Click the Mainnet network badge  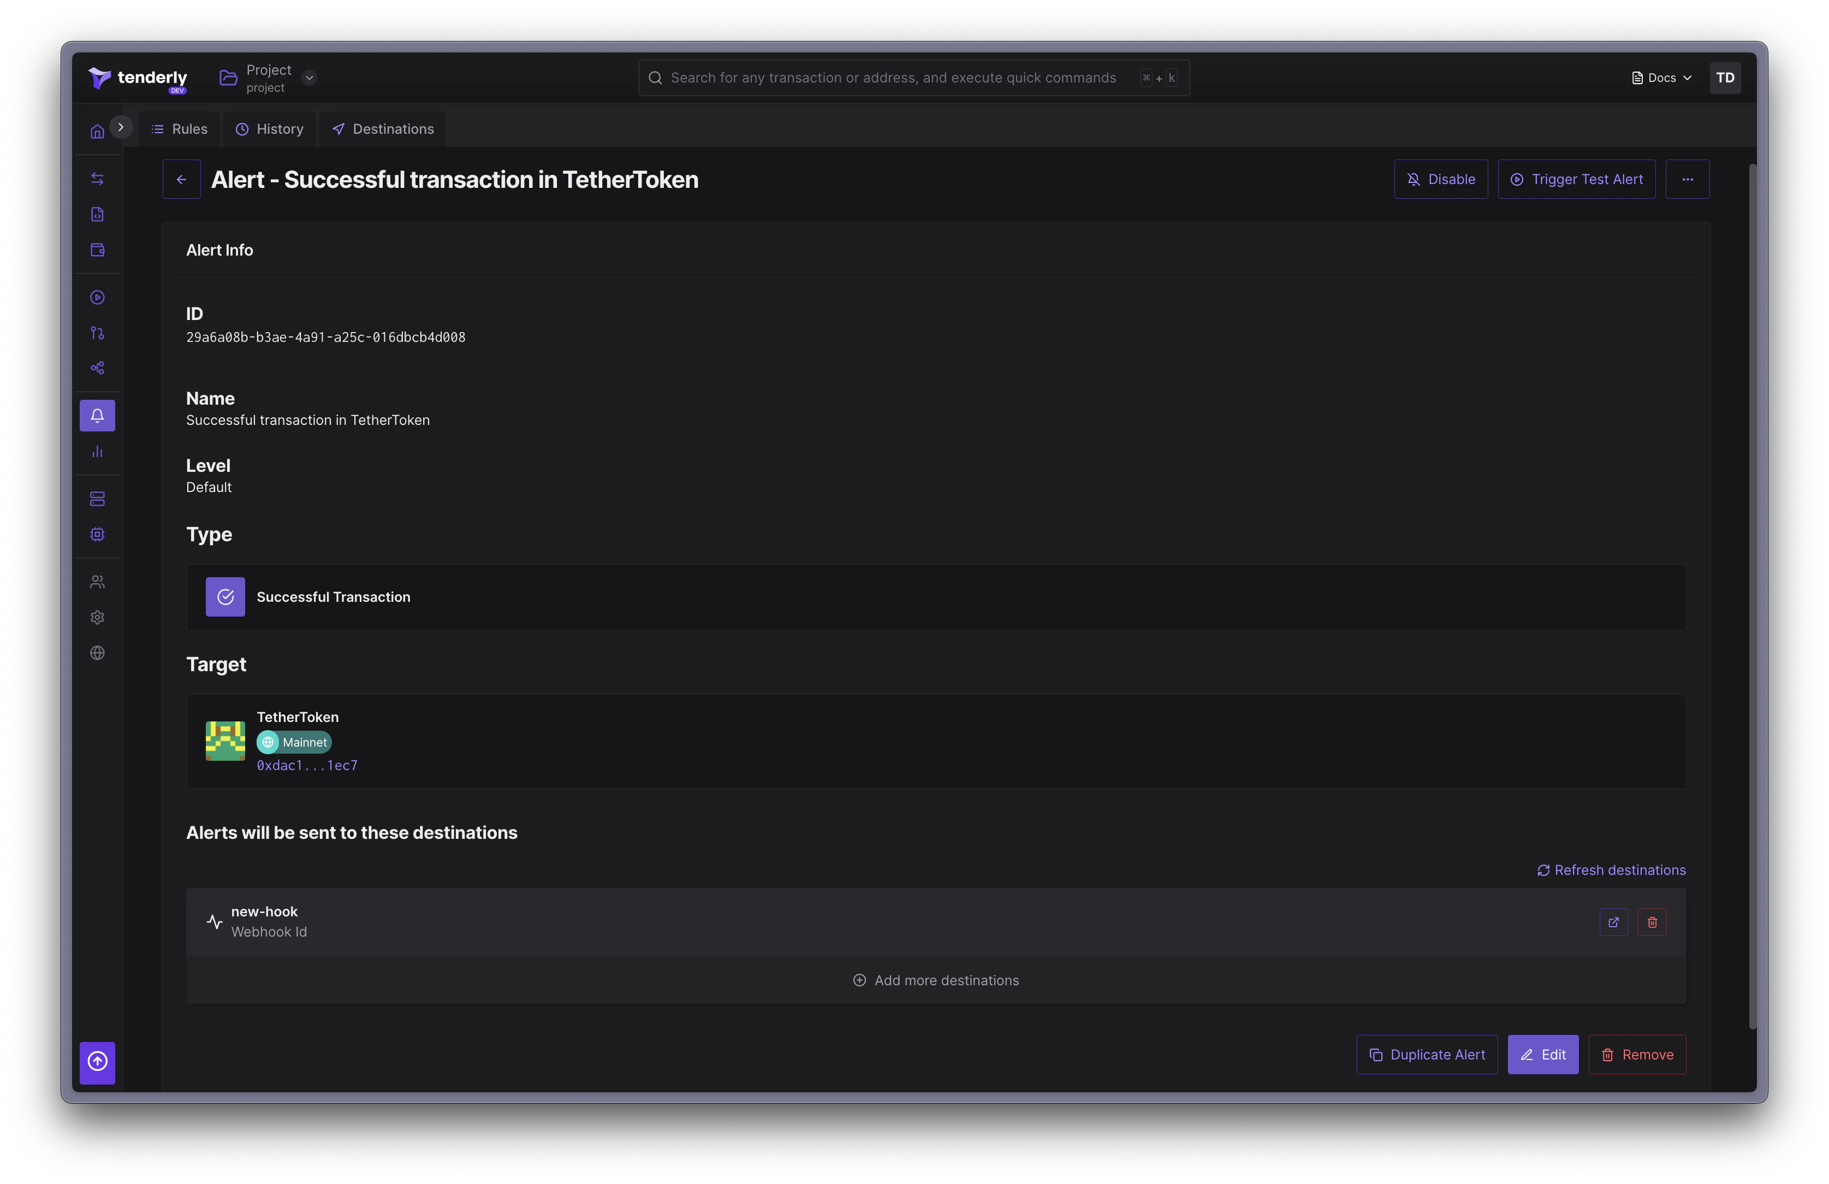(294, 743)
